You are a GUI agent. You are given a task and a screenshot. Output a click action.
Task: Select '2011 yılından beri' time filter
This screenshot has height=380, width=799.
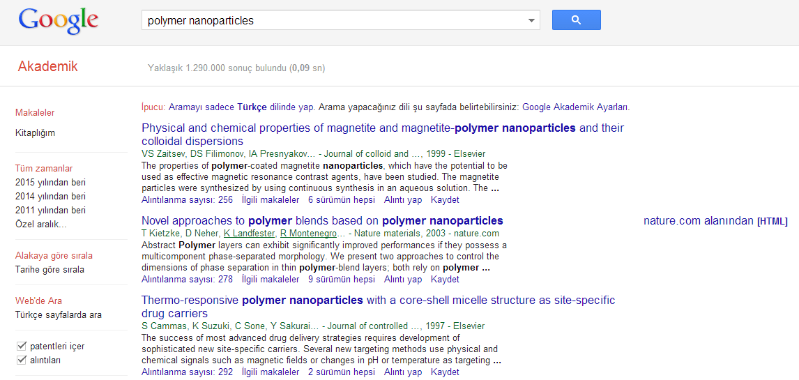pyautogui.click(x=50, y=210)
